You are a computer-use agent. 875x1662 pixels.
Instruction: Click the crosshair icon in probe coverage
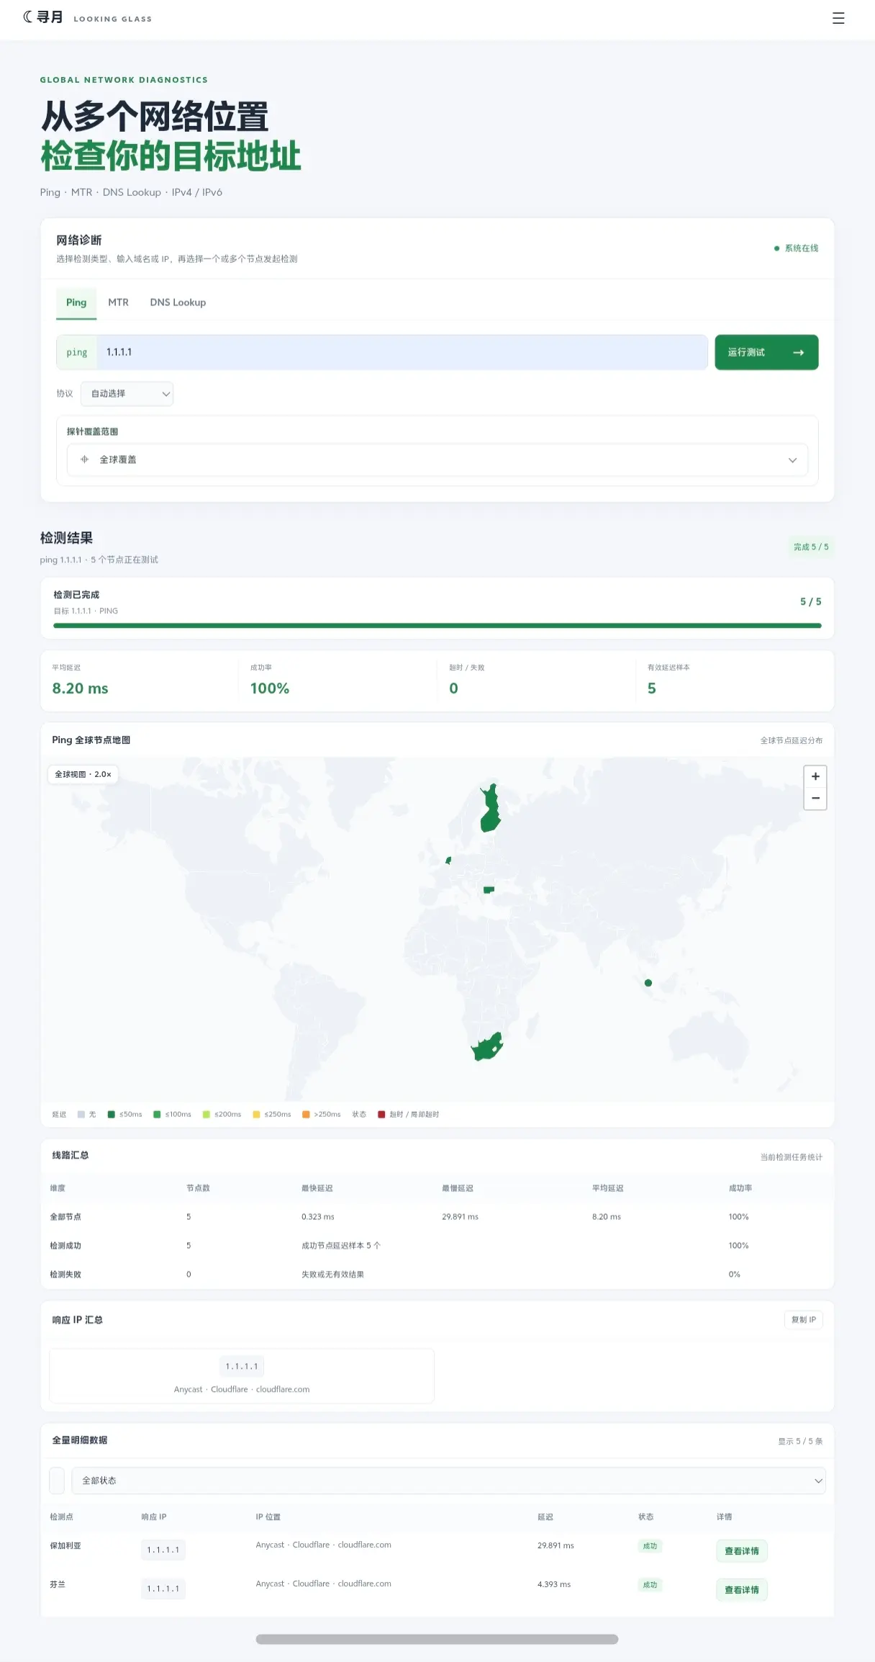(84, 459)
